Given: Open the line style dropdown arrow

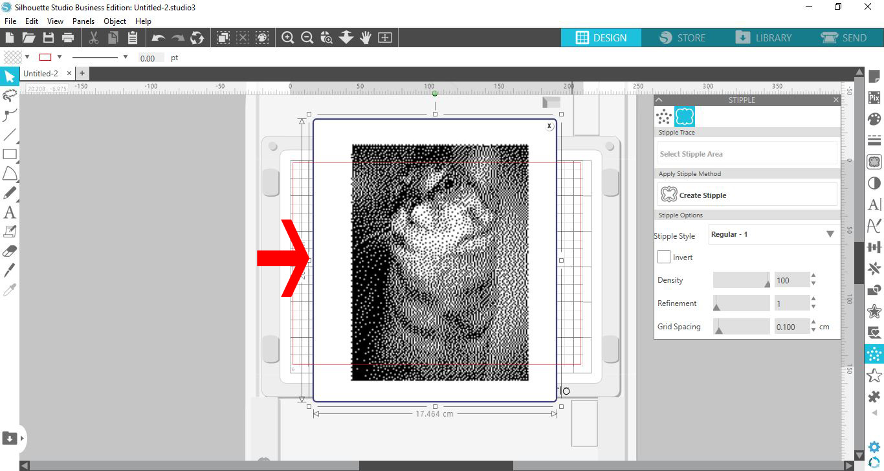Looking at the screenshot, I should coord(126,57).
